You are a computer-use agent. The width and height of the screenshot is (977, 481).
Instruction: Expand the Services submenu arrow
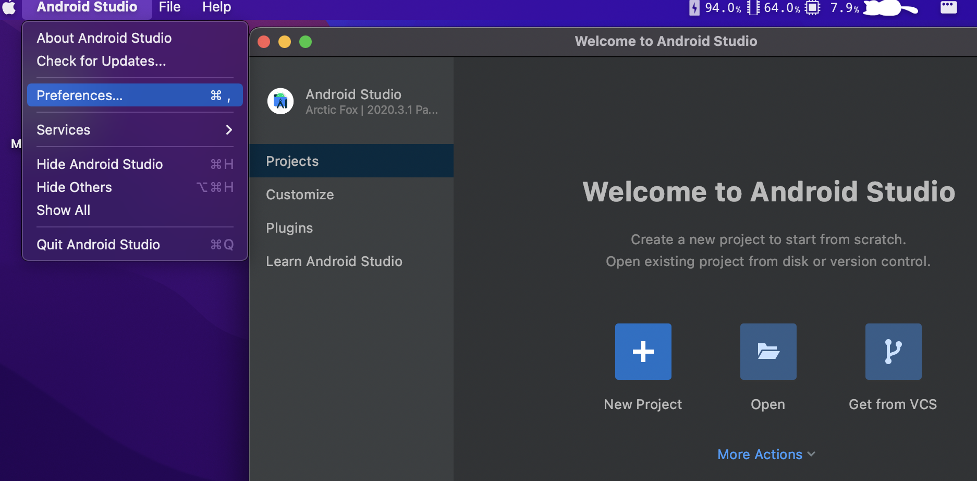click(x=229, y=130)
